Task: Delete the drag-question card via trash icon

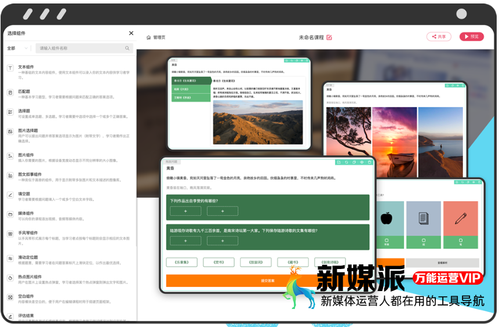Action: [369, 162]
